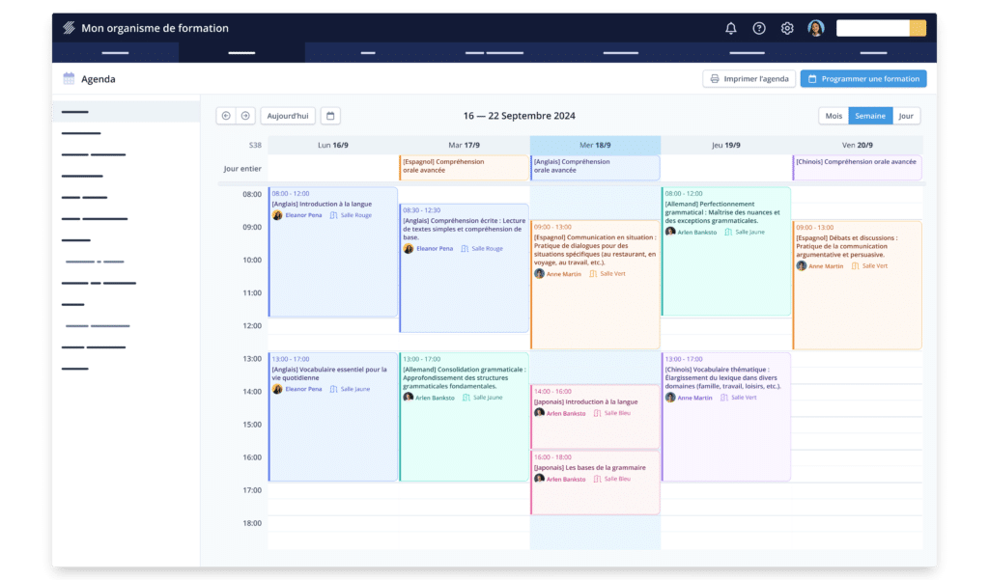Screen dimensions: 989x580
Task: Click Anne Martin avatar in Chinois Vocabulaire thématique
Action: [x=670, y=398]
